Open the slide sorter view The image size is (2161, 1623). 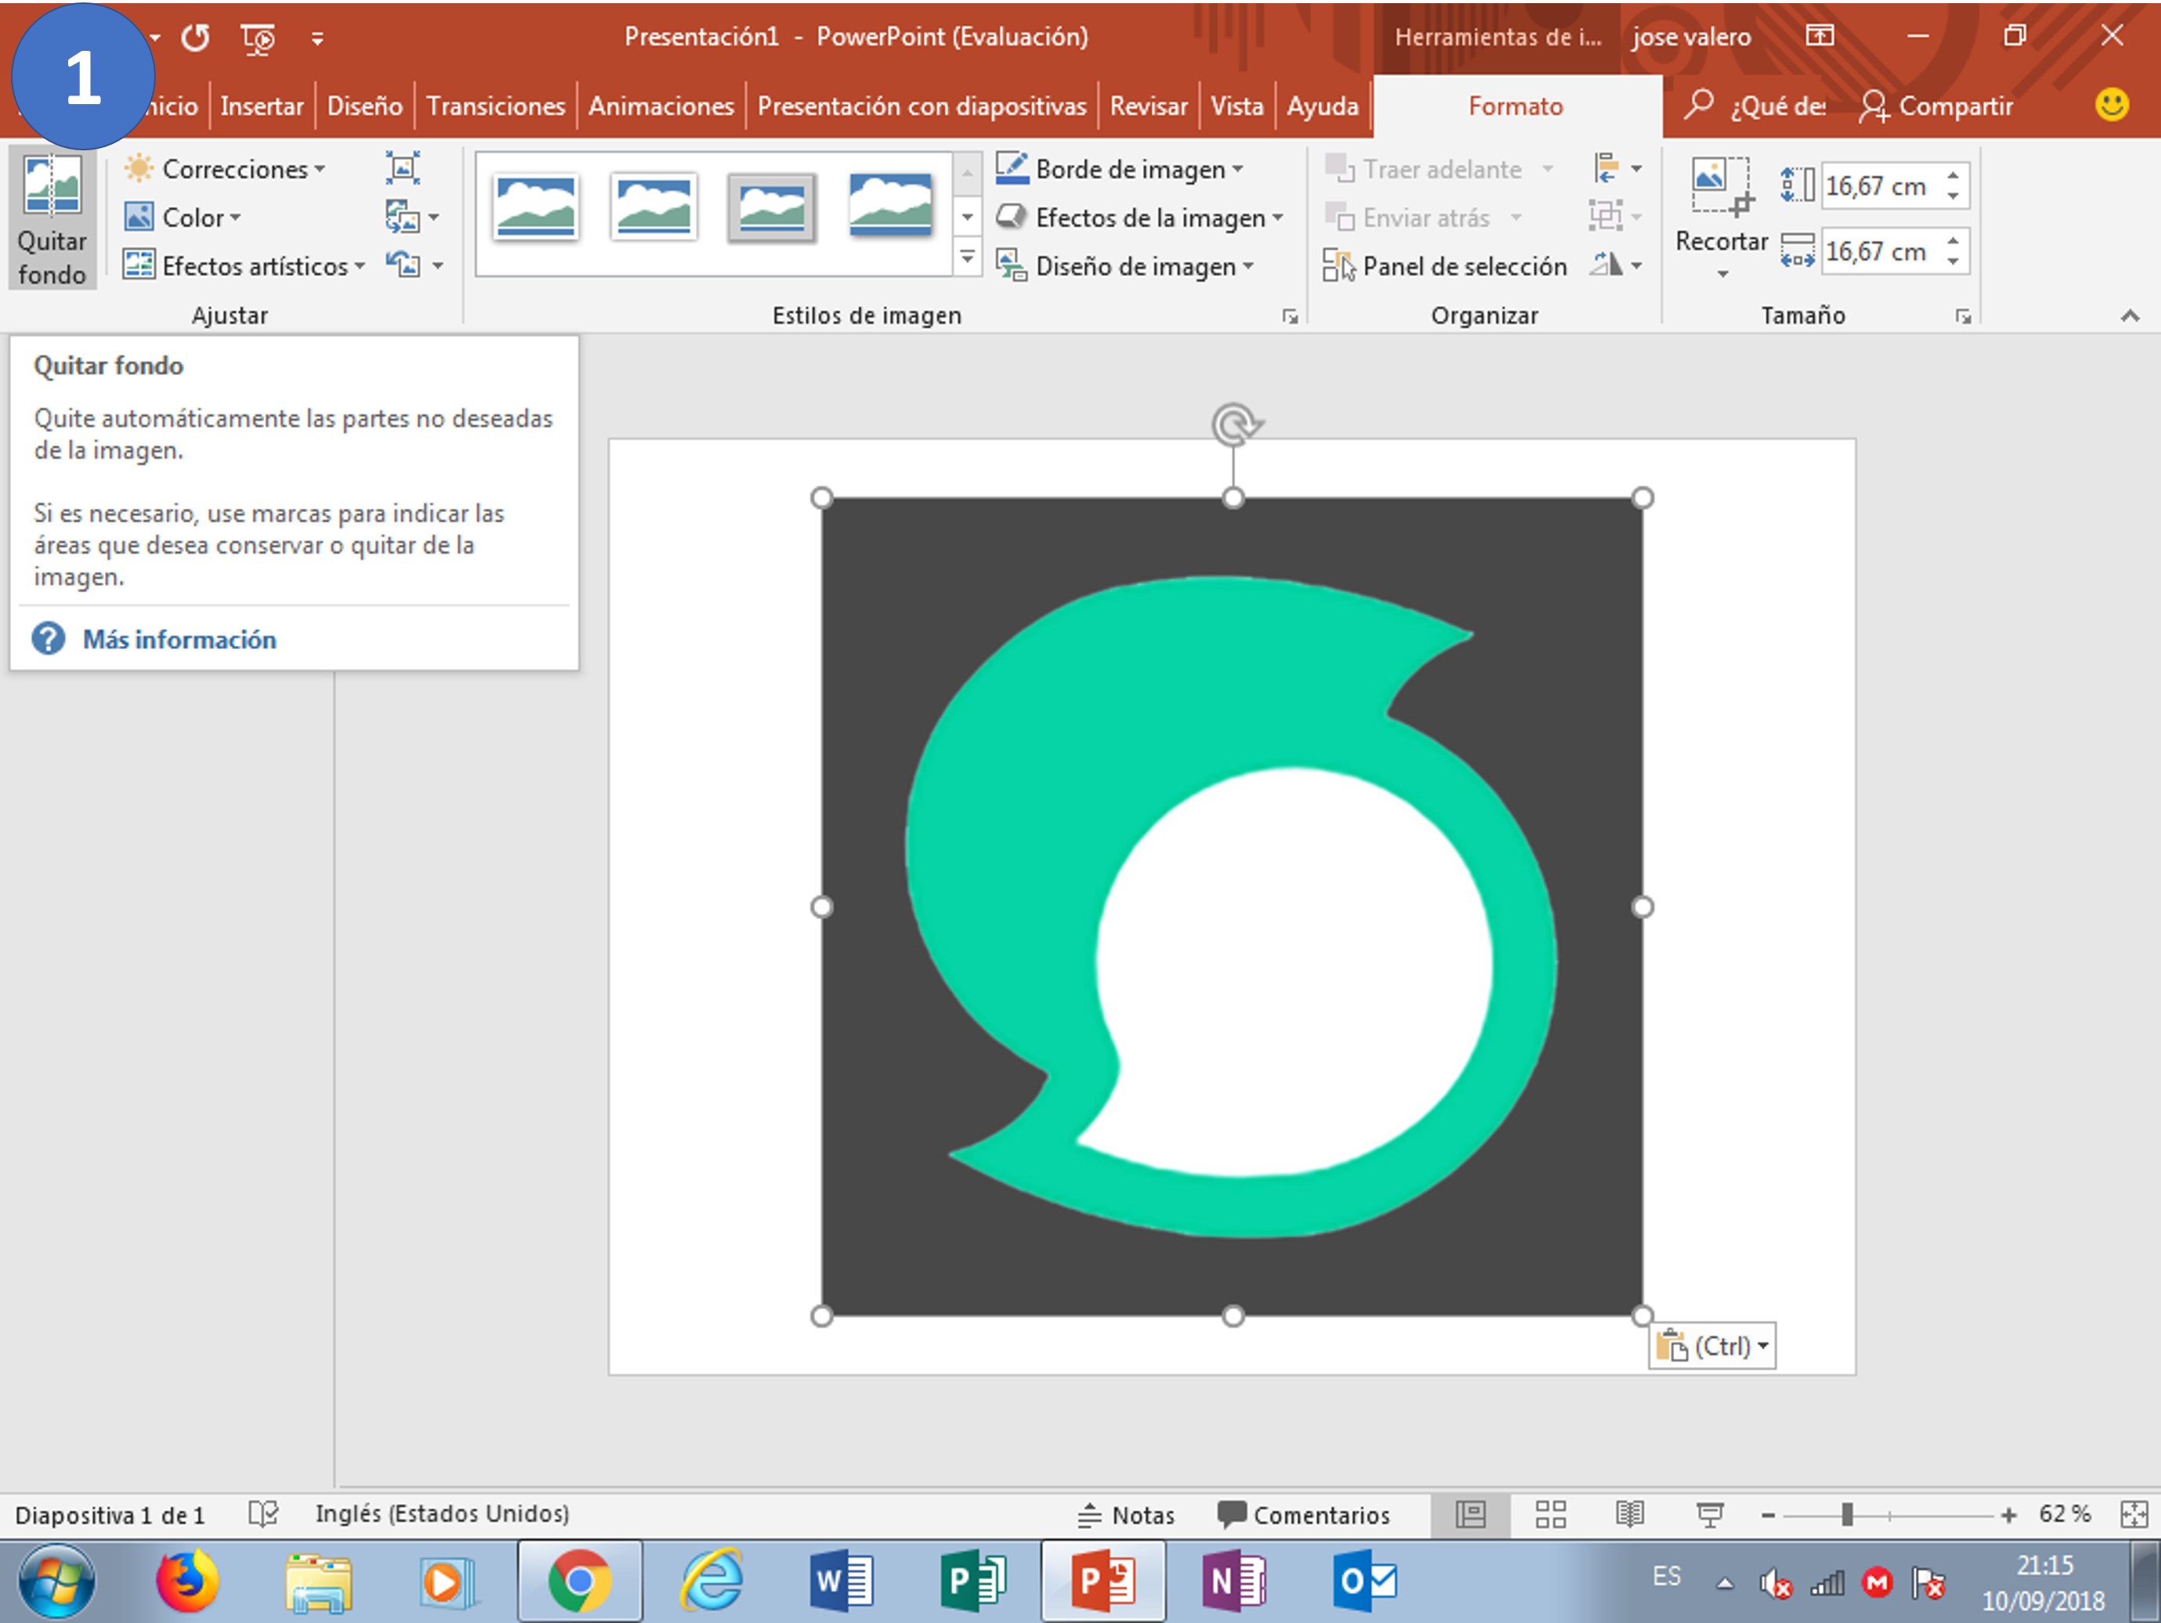(x=1550, y=1513)
